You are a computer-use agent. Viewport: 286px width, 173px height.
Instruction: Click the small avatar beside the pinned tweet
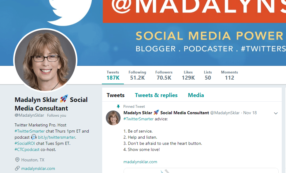(113, 118)
